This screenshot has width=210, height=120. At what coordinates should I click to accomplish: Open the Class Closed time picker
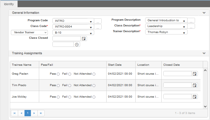pos(77,44)
